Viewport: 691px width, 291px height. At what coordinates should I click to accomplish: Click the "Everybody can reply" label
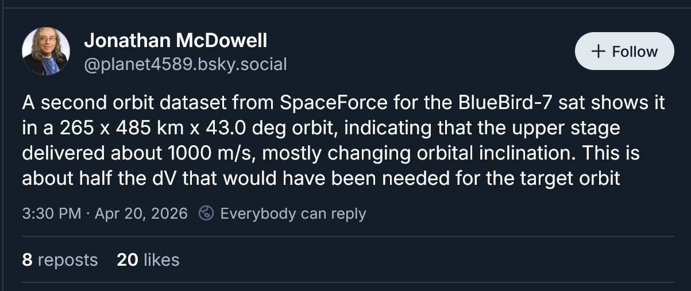pyautogui.click(x=293, y=214)
